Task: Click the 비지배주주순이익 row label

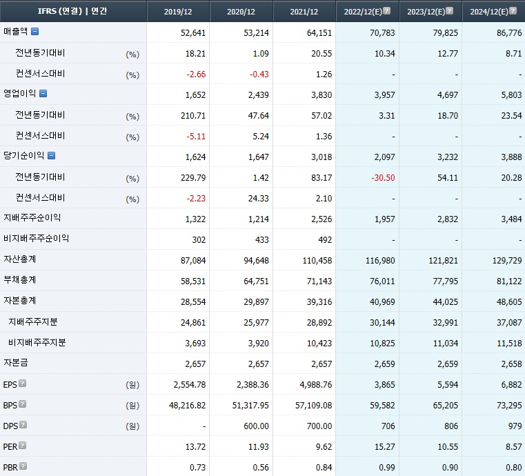Action: point(36,238)
